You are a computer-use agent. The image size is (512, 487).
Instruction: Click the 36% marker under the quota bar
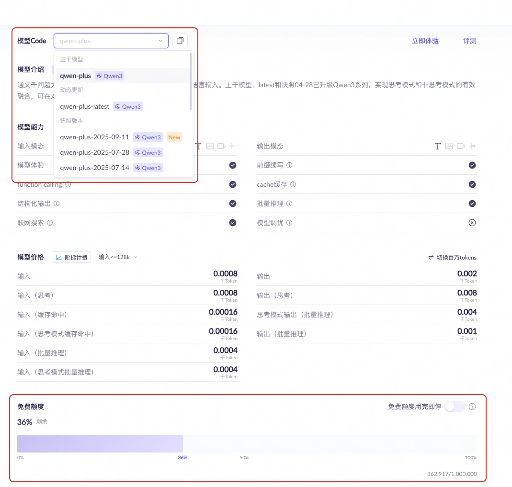coord(182,458)
